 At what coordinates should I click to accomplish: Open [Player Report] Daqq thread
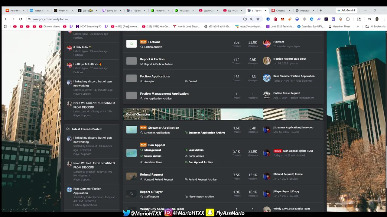286,191
